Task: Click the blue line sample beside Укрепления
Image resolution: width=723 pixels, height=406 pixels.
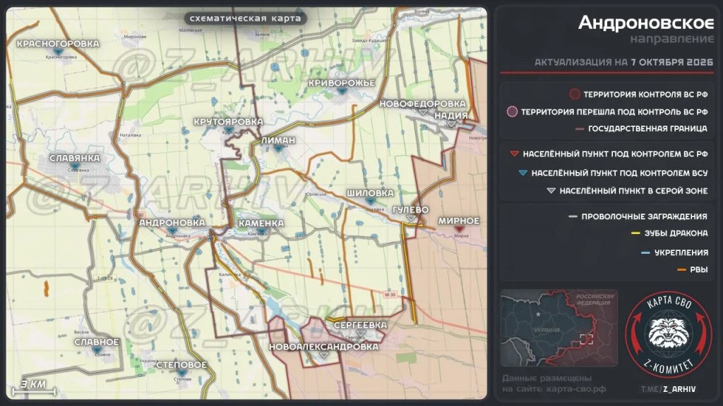Action: (x=645, y=253)
